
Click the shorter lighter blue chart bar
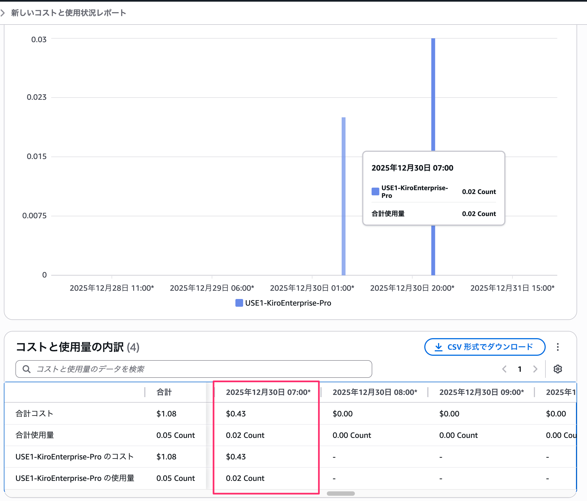pyautogui.click(x=343, y=196)
